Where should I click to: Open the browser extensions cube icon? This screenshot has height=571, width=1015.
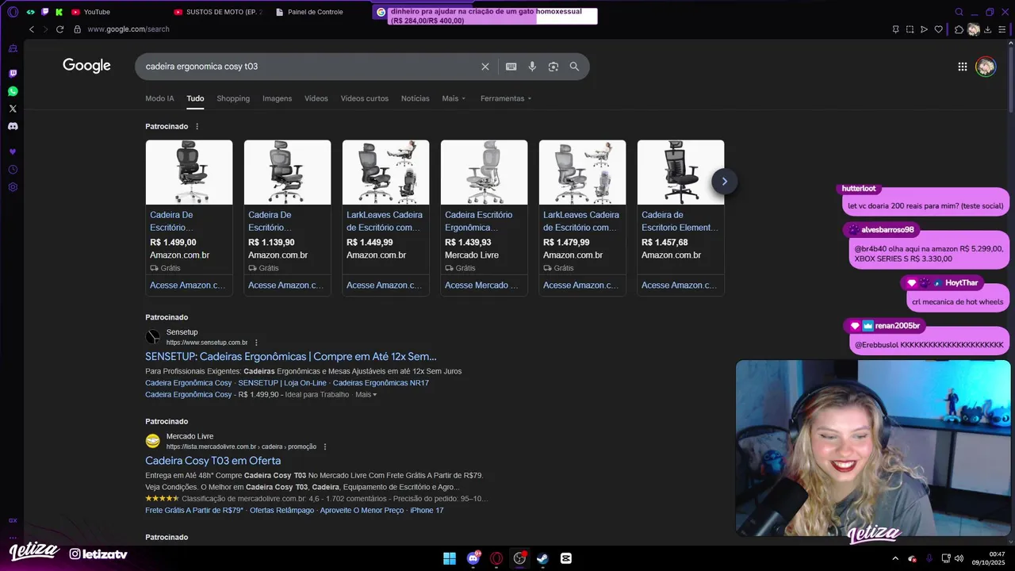[959, 29]
